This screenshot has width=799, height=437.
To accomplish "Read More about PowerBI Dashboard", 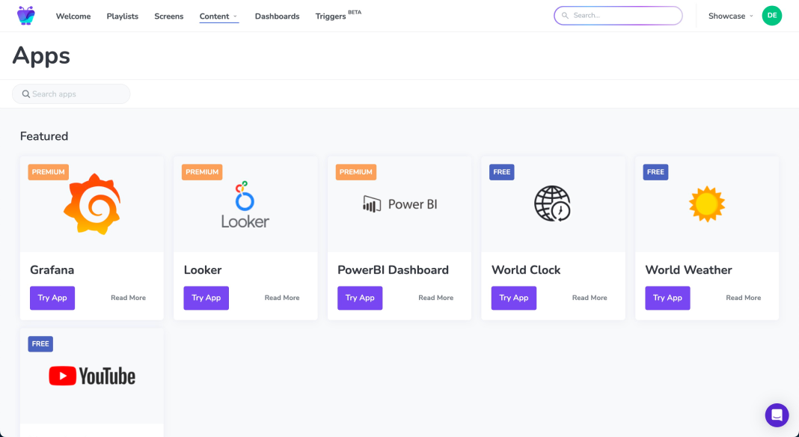I will [435, 297].
